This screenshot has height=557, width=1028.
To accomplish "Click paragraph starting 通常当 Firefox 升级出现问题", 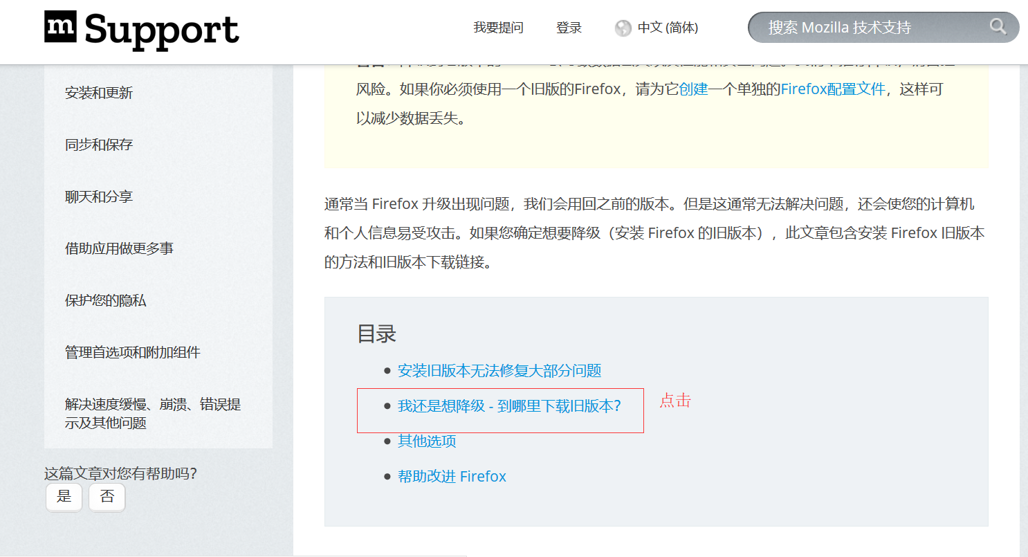I will pyautogui.click(x=654, y=233).
